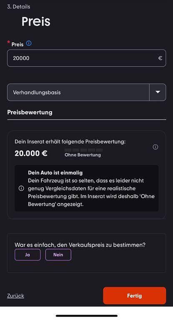Viewport: 173px width, 320px height.
Task: Tap the Preis page heading
Action: (x=36, y=21)
